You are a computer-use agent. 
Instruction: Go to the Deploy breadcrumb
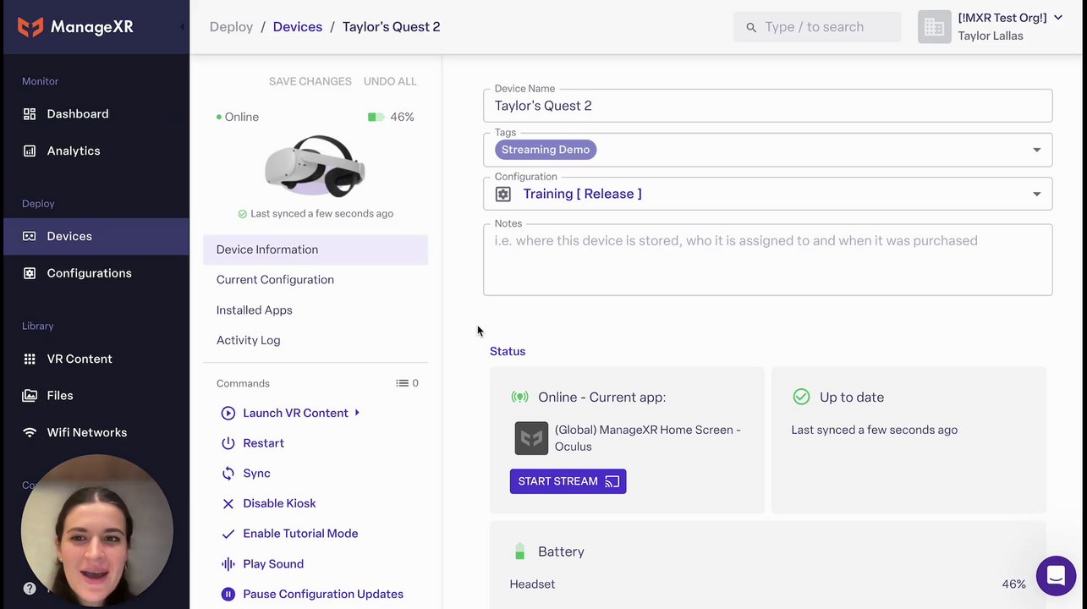[231, 27]
